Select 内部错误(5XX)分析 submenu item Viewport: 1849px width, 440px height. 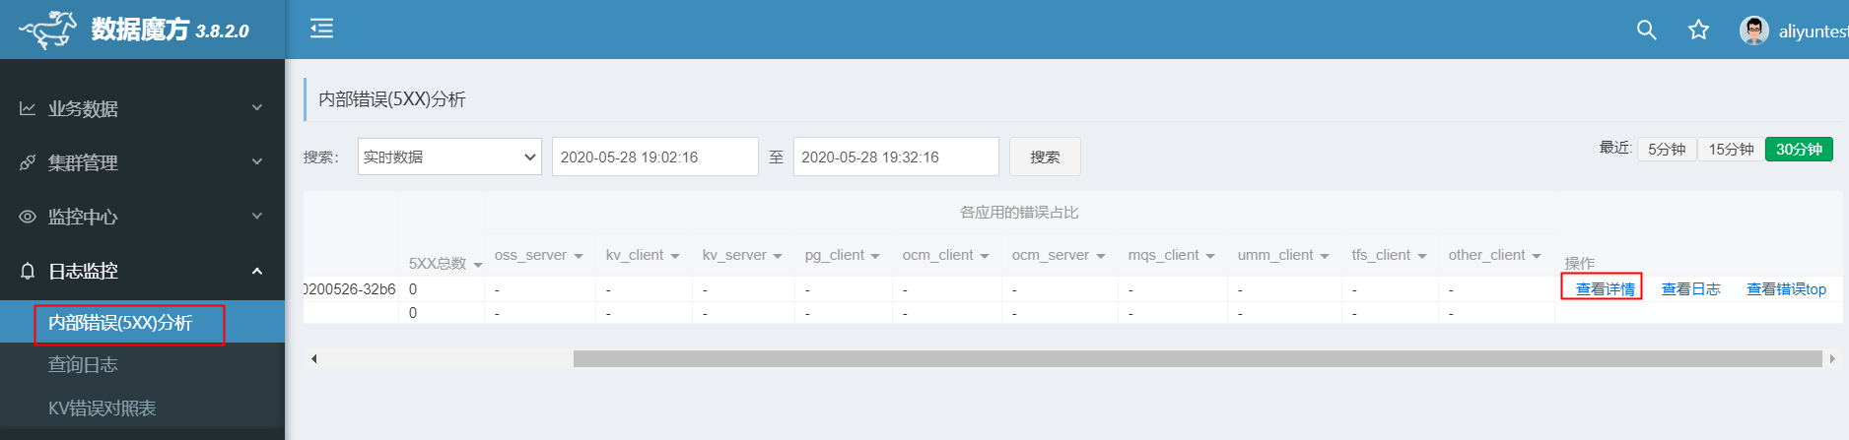tap(142, 323)
